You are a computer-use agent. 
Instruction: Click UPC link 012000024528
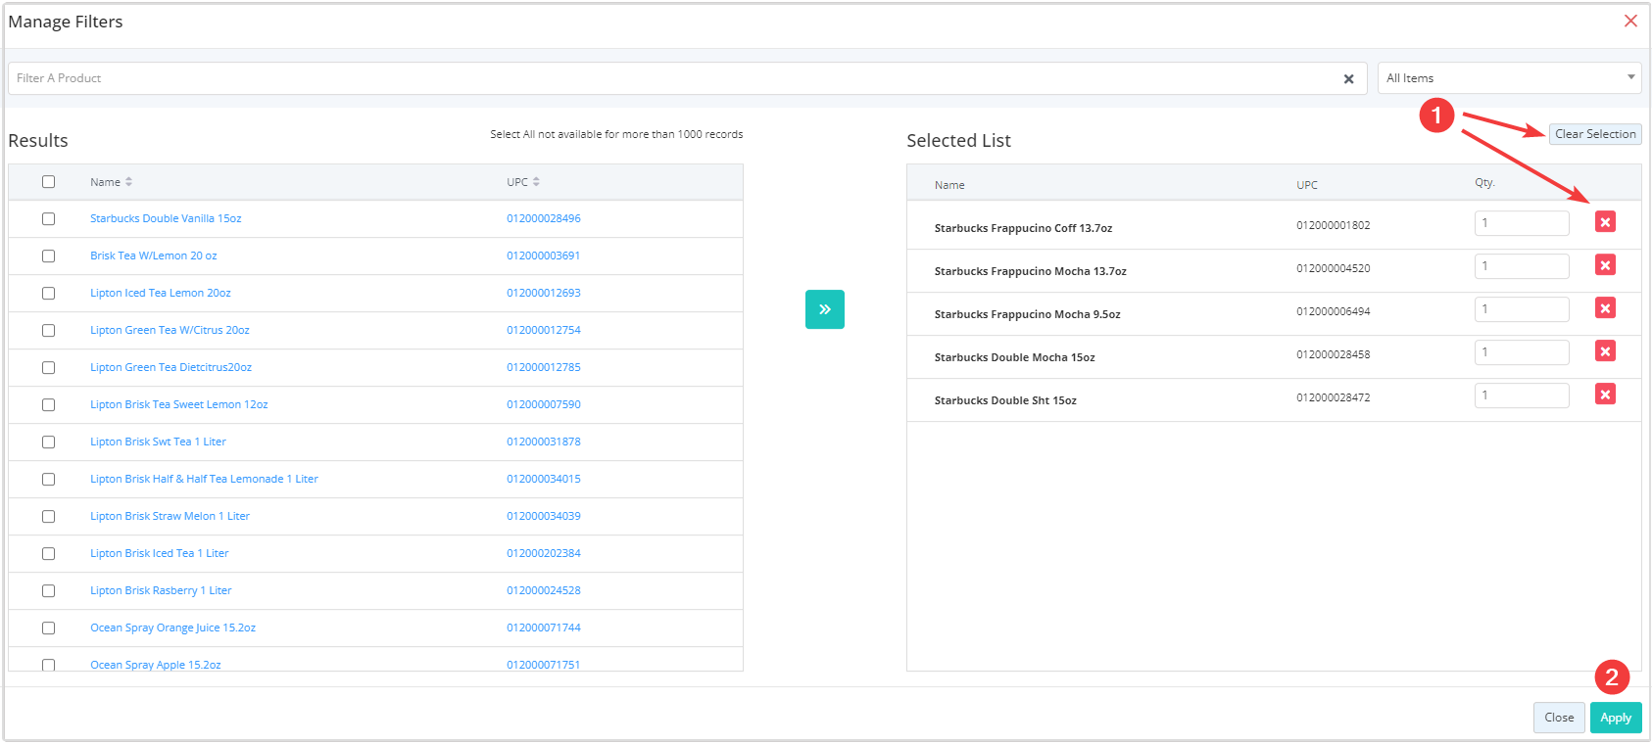pos(544,591)
